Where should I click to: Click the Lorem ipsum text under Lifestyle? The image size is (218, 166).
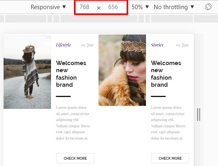pos(73,123)
